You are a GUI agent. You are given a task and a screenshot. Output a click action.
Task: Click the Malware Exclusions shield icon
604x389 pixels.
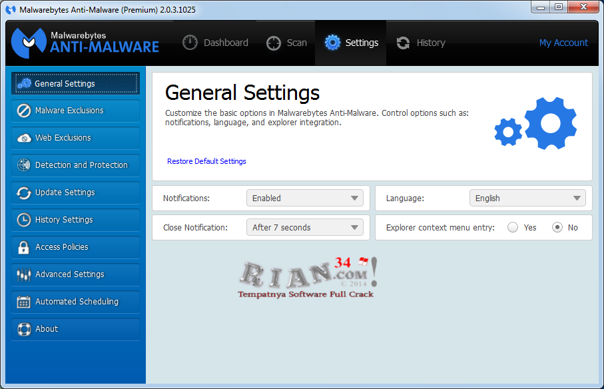pyautogui.click(x=25, y=111)
